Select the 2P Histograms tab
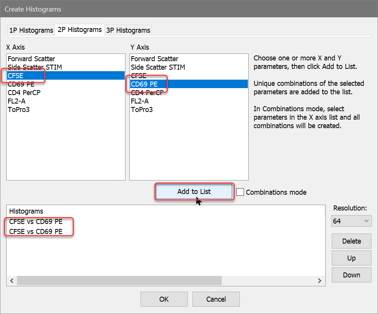 click(80, 30)
